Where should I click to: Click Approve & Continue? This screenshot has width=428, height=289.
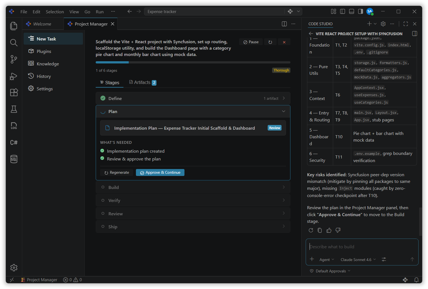click(x=160, y=173)
